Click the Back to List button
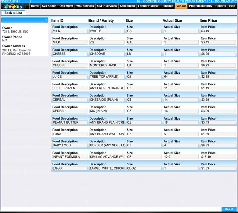Viewport: 238px width, 213px height. 13,13
